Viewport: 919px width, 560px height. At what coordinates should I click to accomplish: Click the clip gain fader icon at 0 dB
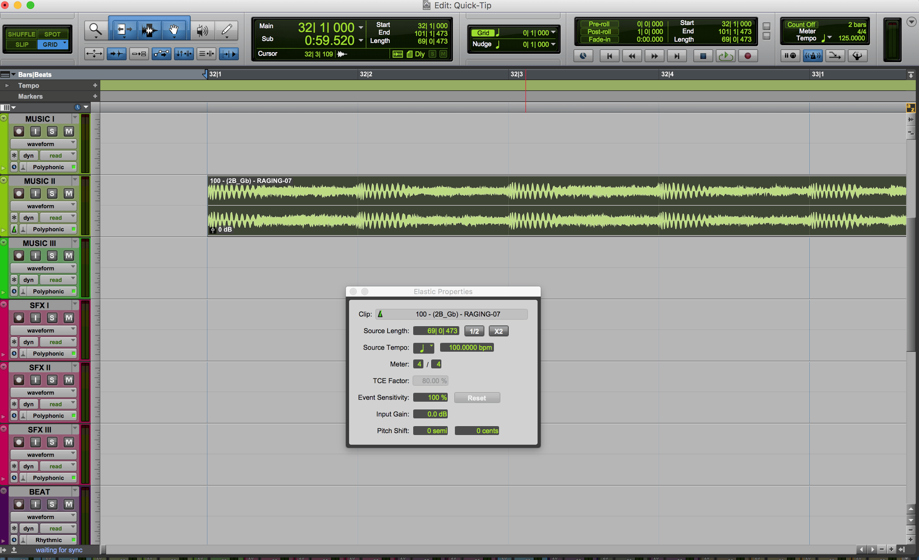click(213, 230)
